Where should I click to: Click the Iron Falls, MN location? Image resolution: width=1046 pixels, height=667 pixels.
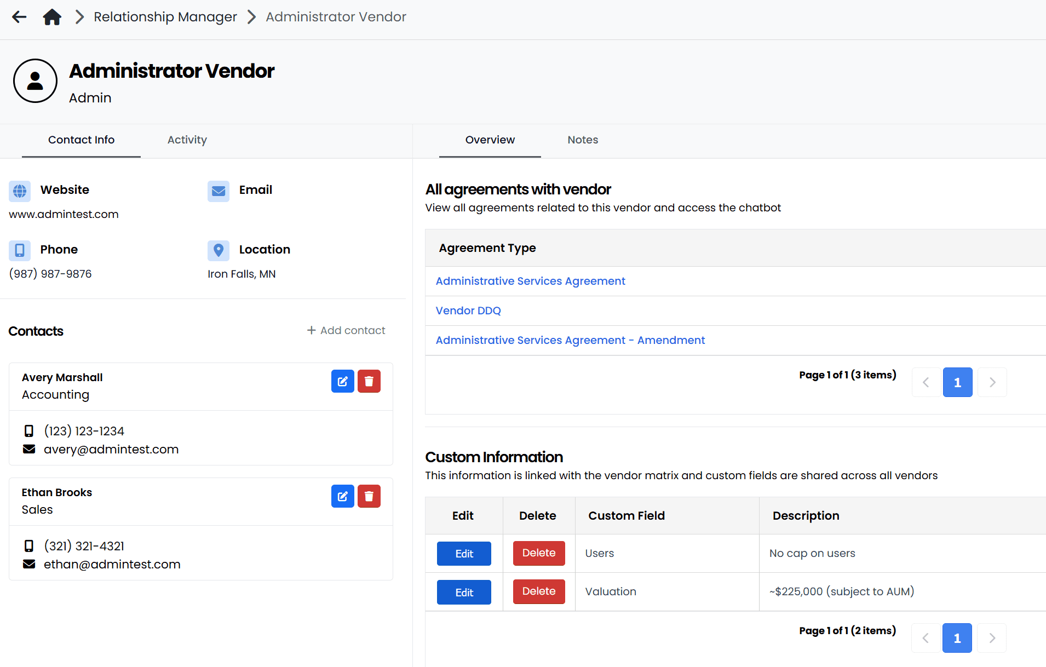pyautogui.click(x=242, y=274)
